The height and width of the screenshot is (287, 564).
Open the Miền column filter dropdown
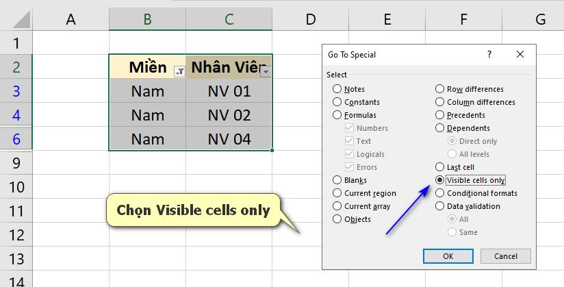point(179,71)
